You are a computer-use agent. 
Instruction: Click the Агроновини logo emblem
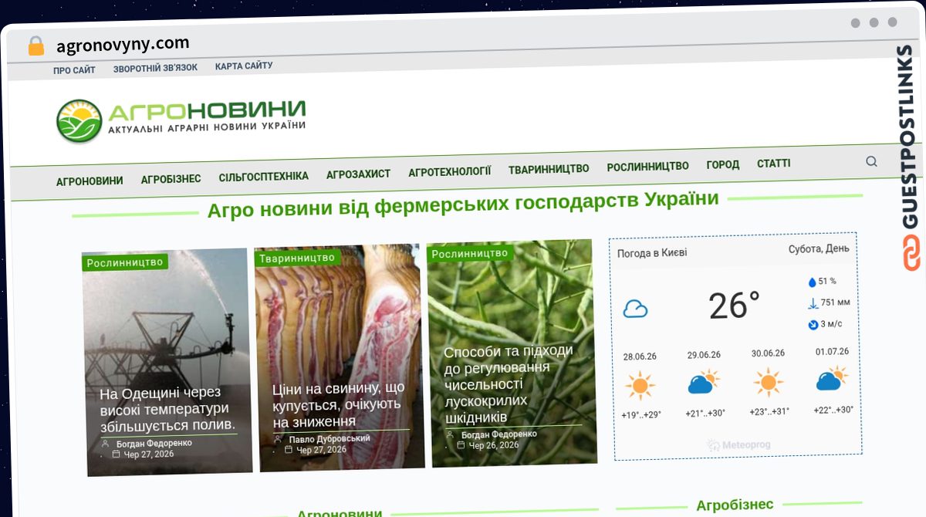coord(79,121)
